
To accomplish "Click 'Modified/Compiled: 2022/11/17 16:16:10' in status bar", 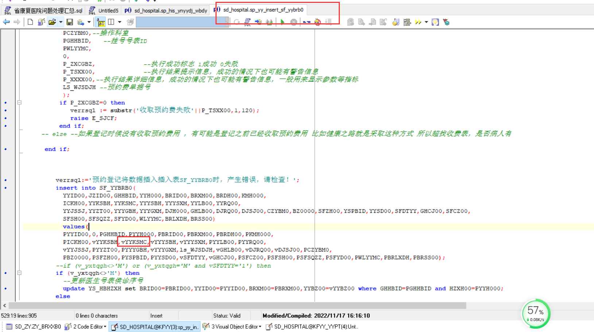I will (316, 316).
